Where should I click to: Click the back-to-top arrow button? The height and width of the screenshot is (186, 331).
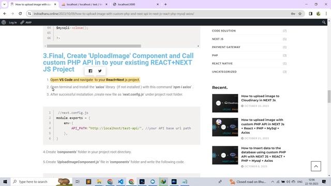pyautogui.click(x=316, y=166)
